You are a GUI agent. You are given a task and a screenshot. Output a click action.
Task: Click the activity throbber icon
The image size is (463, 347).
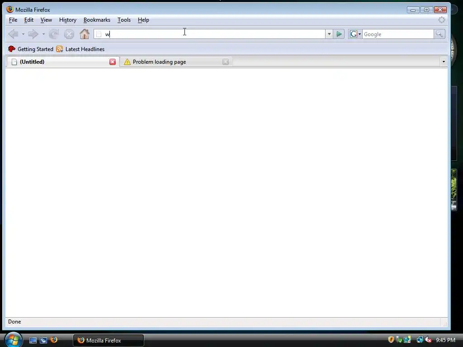point(441,20)
